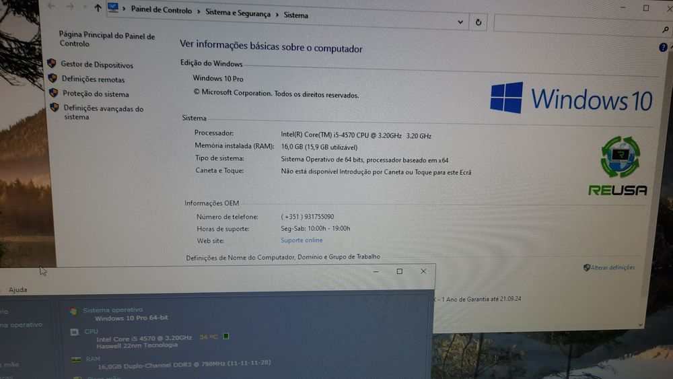673x379 pixels.
Task: Select 'Sistema e Segurança' breadcrumb
Action: (x=238, y=13)
